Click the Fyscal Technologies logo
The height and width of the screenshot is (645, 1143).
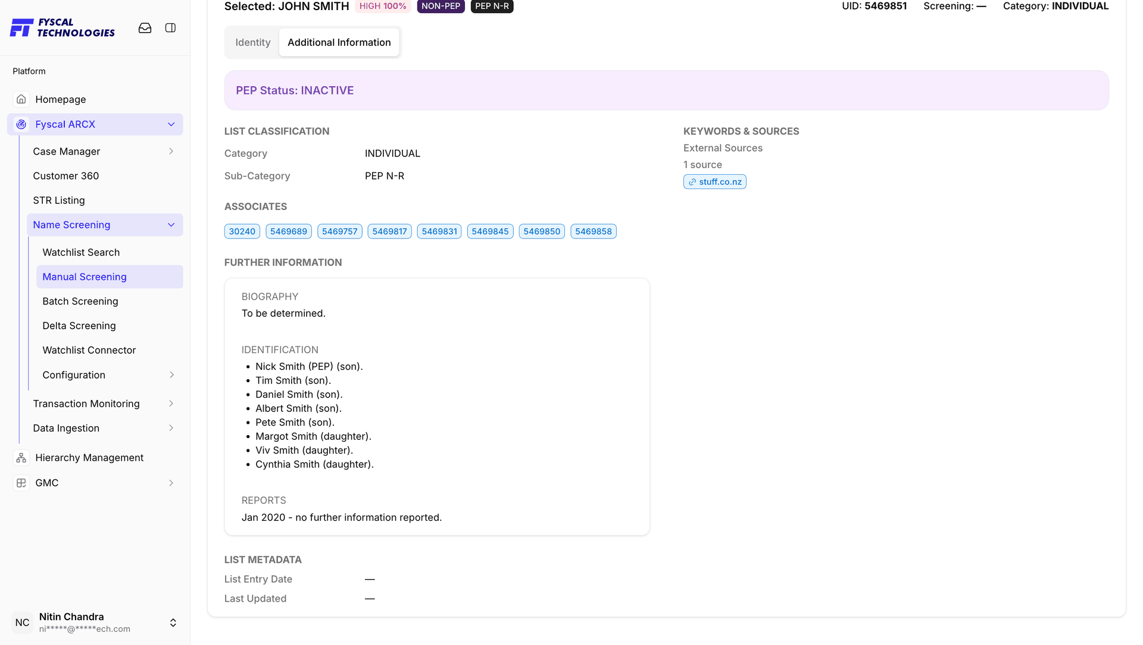[x=63, y=28]
